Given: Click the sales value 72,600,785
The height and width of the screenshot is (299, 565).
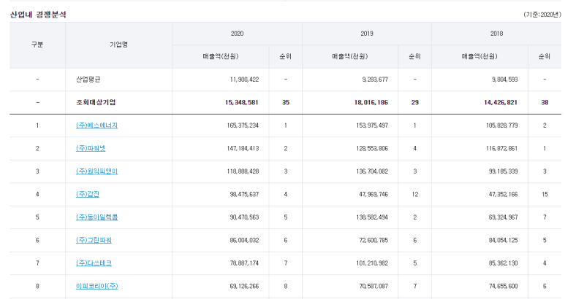Looking at the screenshot, I should [373, 241].
